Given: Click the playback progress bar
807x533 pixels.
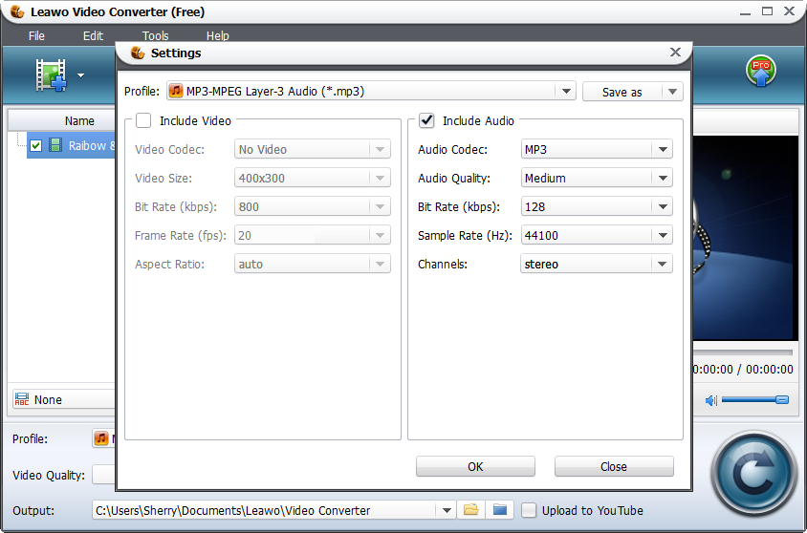Looking at the screenshot, I should (743, 352).
